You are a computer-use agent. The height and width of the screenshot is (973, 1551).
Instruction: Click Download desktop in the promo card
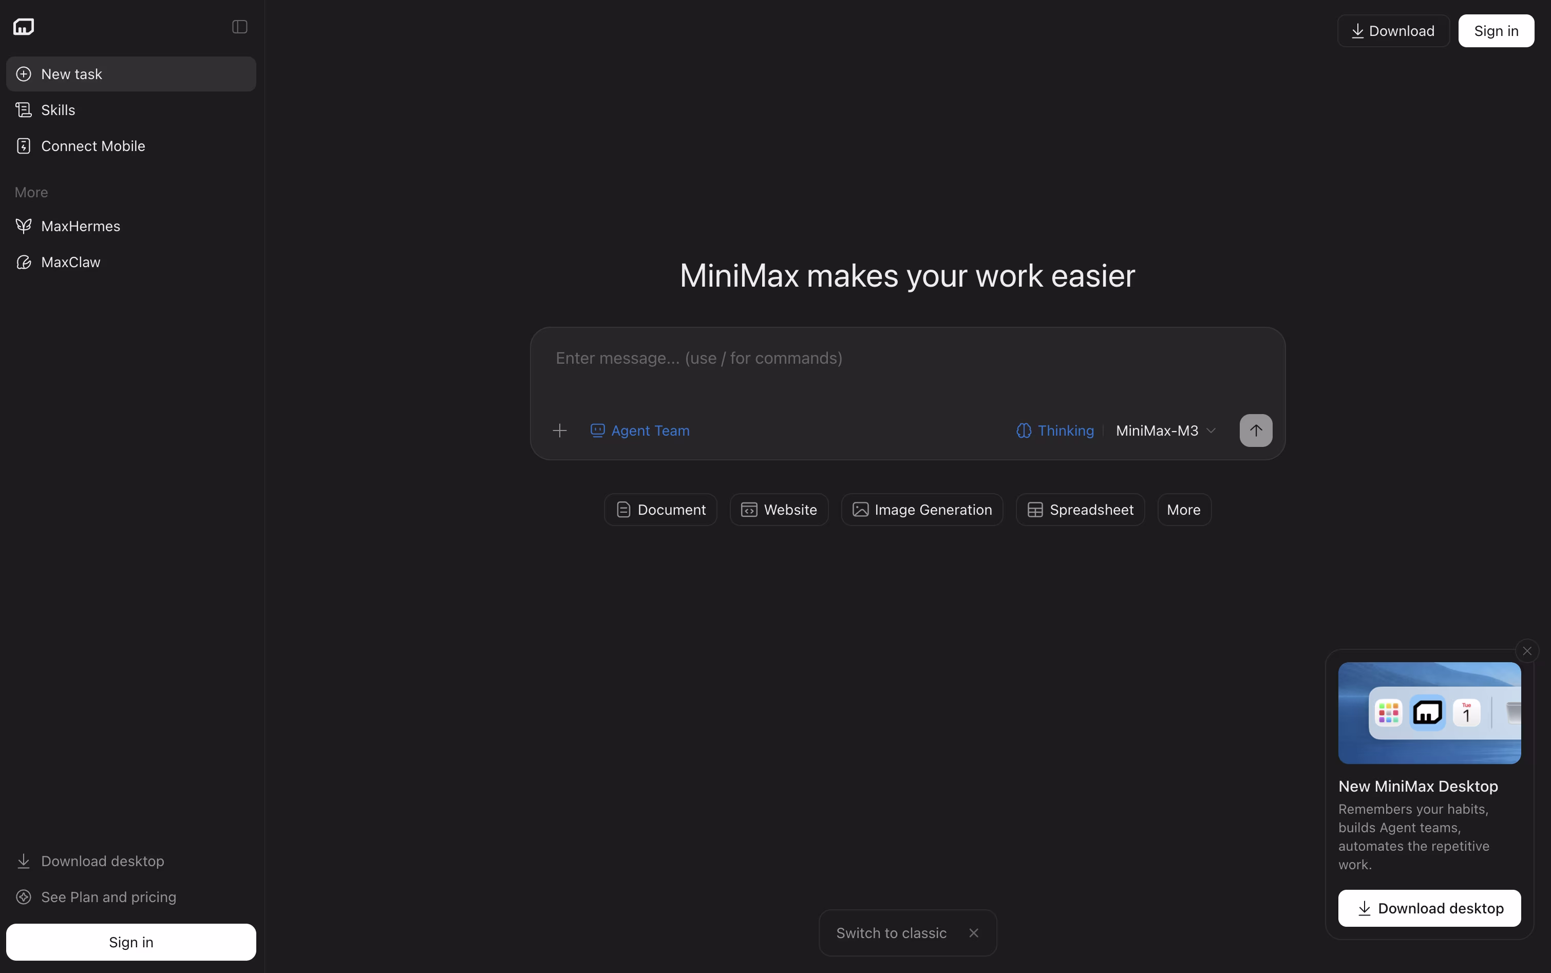click(x=1429, y=908)
